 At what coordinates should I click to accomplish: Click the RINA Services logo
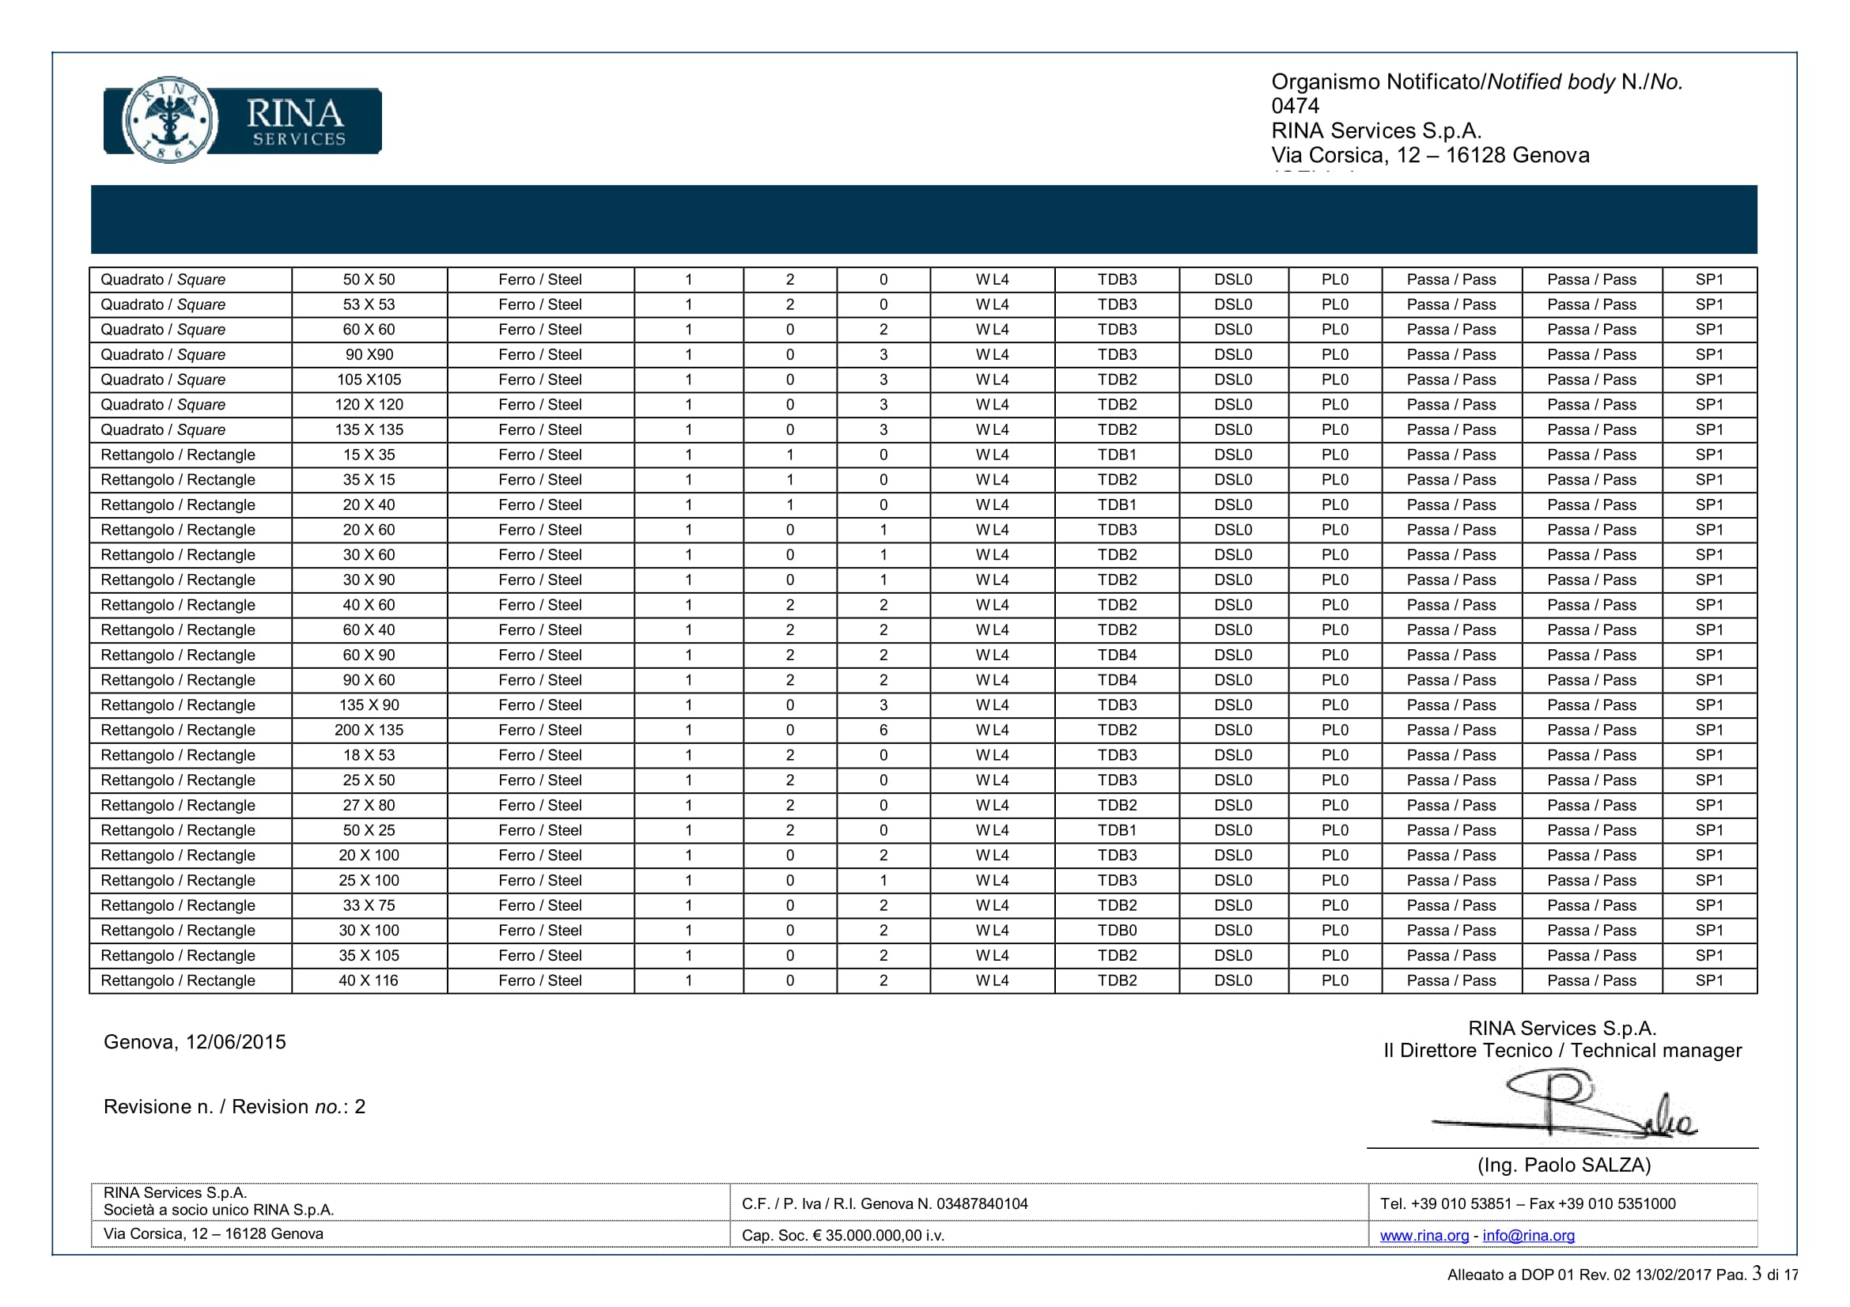pos(242,120)
